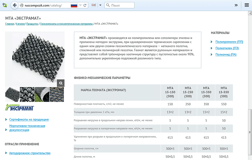Click the МАТЕРИАЛЫ sidebar heading
This screenshot has width=252, height=160.
tap(220, 33)
